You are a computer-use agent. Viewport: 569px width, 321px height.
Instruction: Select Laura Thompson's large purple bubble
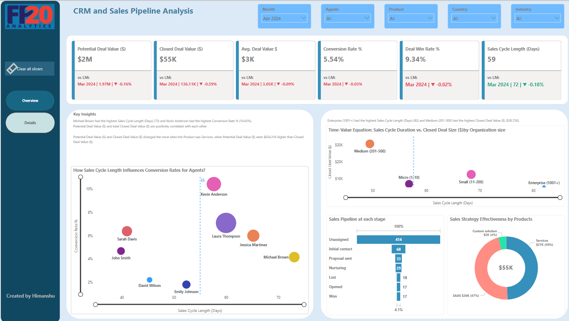point(226,223)
